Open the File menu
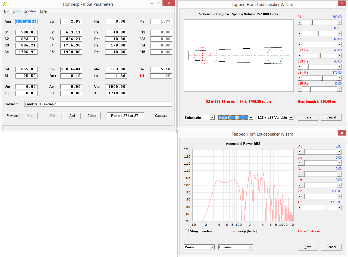 click(7, 11)
